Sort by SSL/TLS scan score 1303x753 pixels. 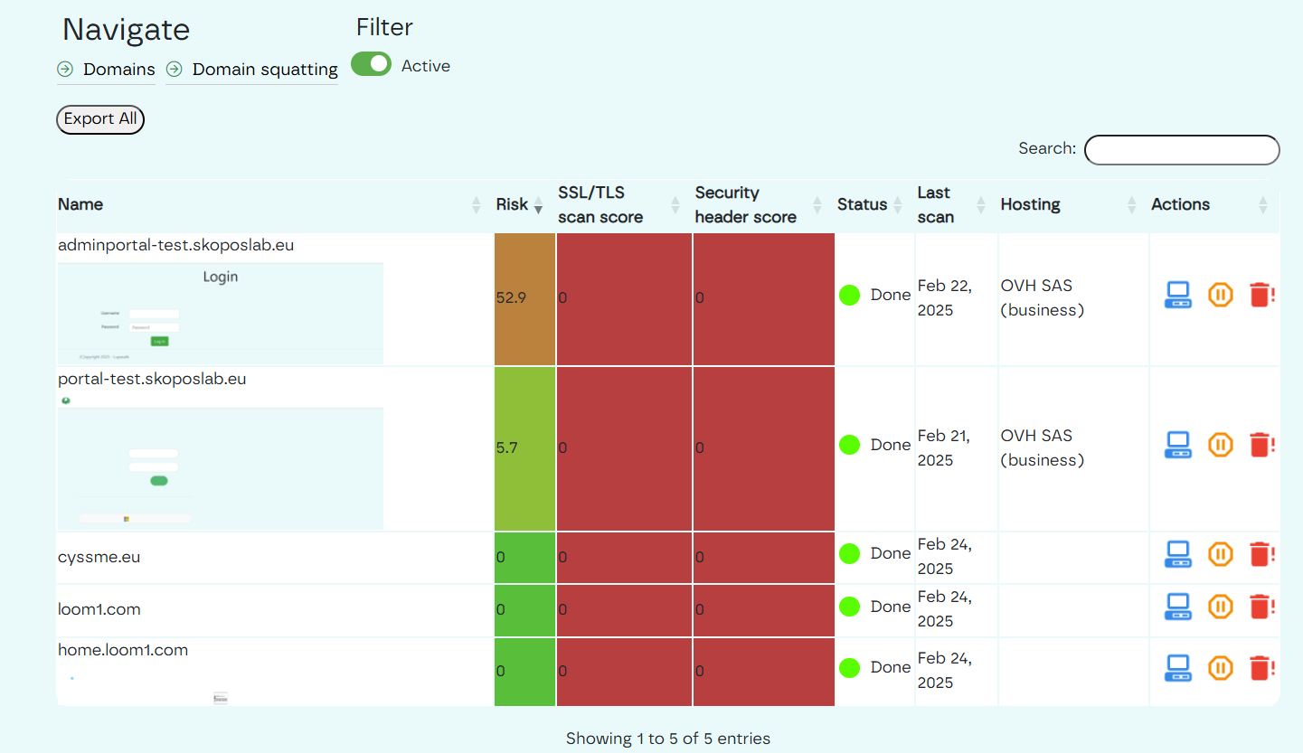[624, 205]
